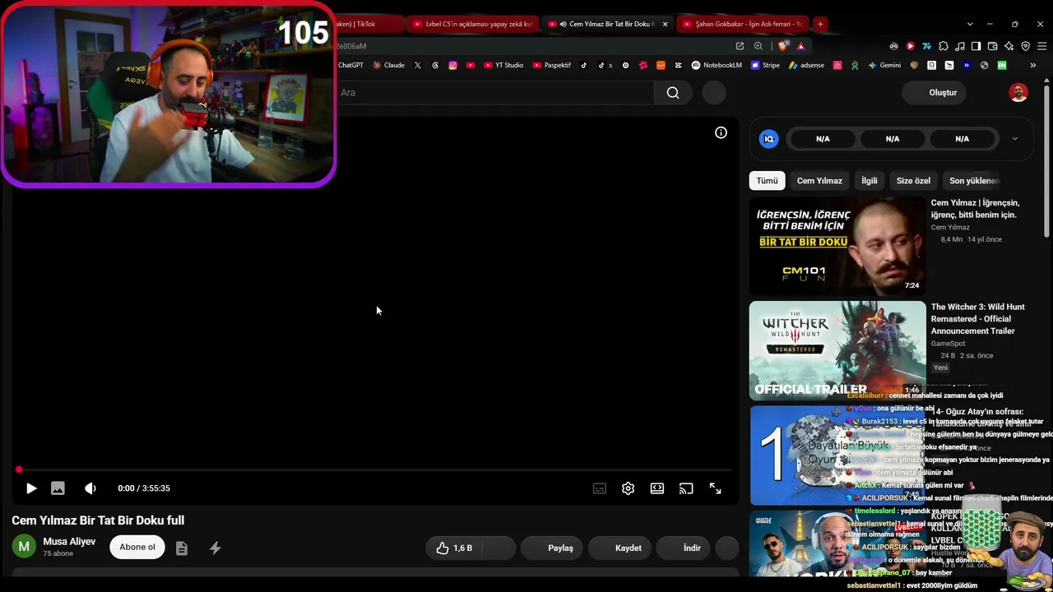
Task: Take a screenshot of the video frame
Action: 58,488
